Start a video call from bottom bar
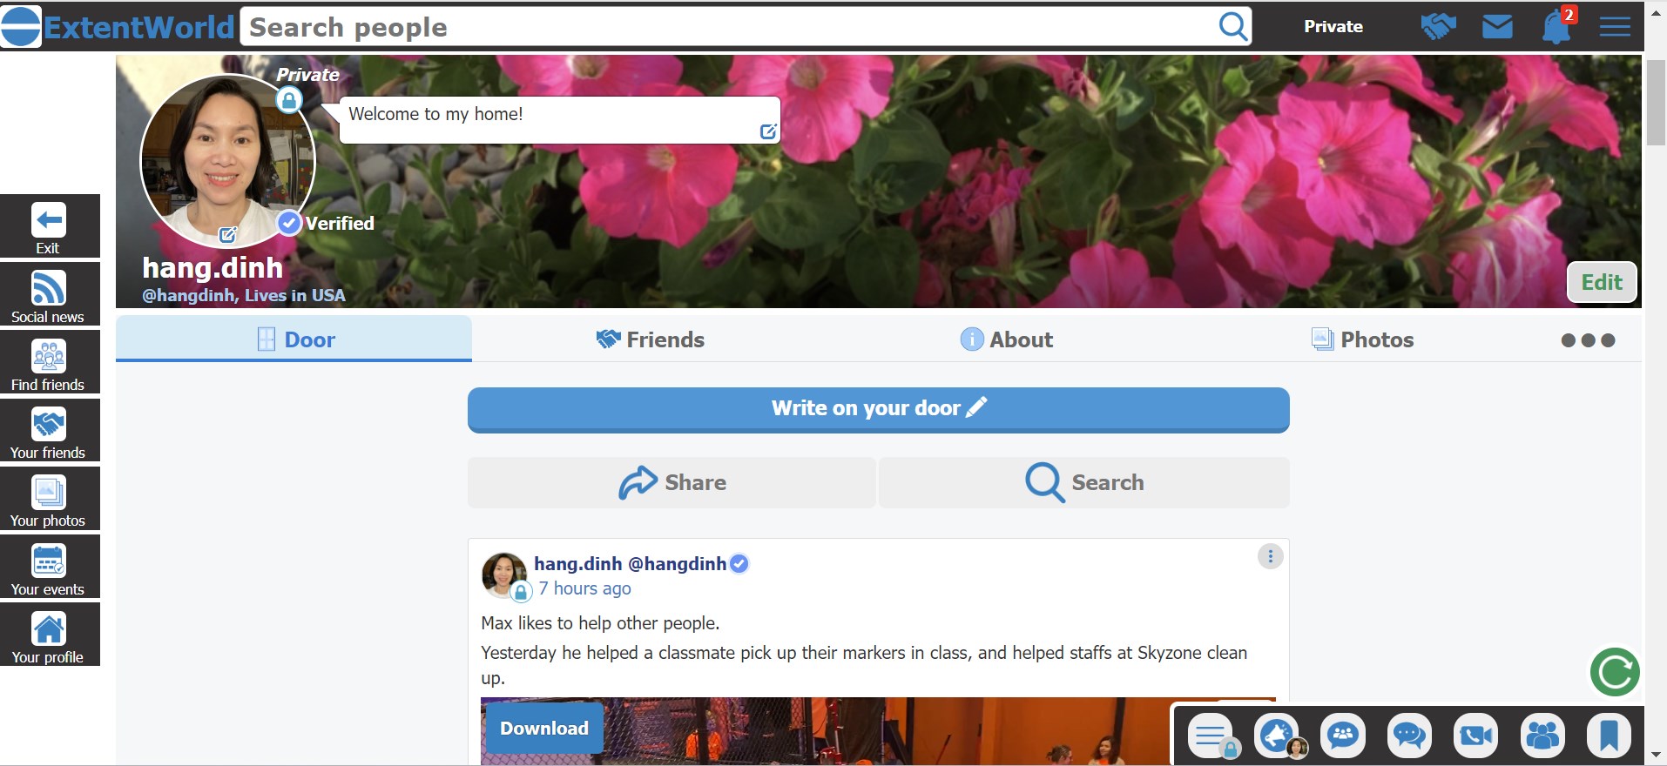1667x766 pixels. pyautogui.click(x=1475, y=736)
